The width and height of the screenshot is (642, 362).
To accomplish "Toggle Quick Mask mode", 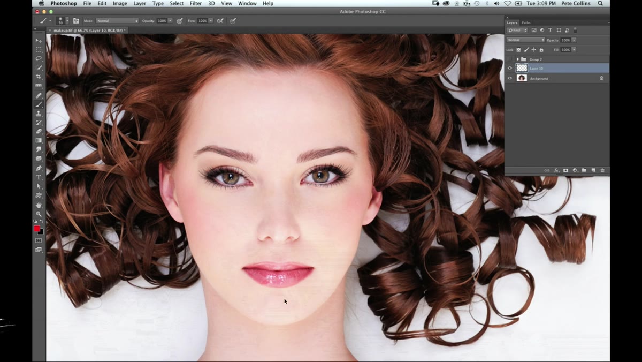I will 39,240.
